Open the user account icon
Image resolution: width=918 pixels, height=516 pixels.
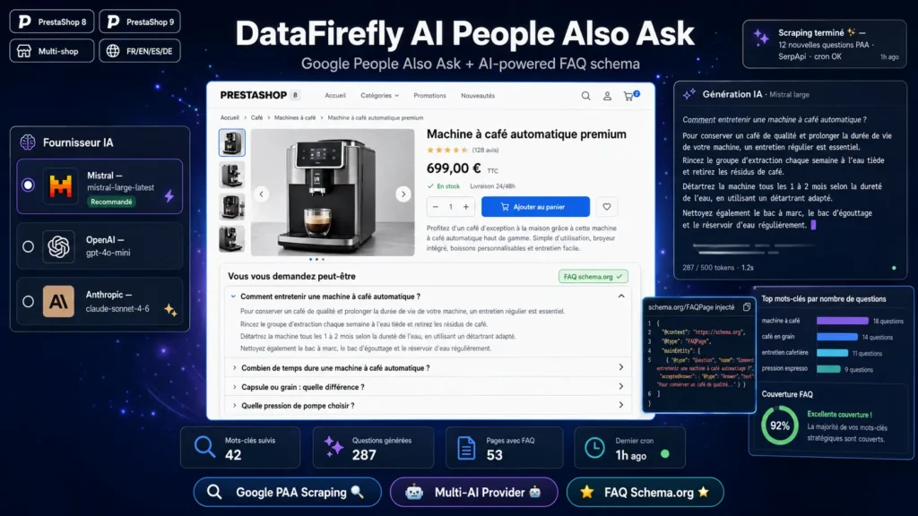607,96
